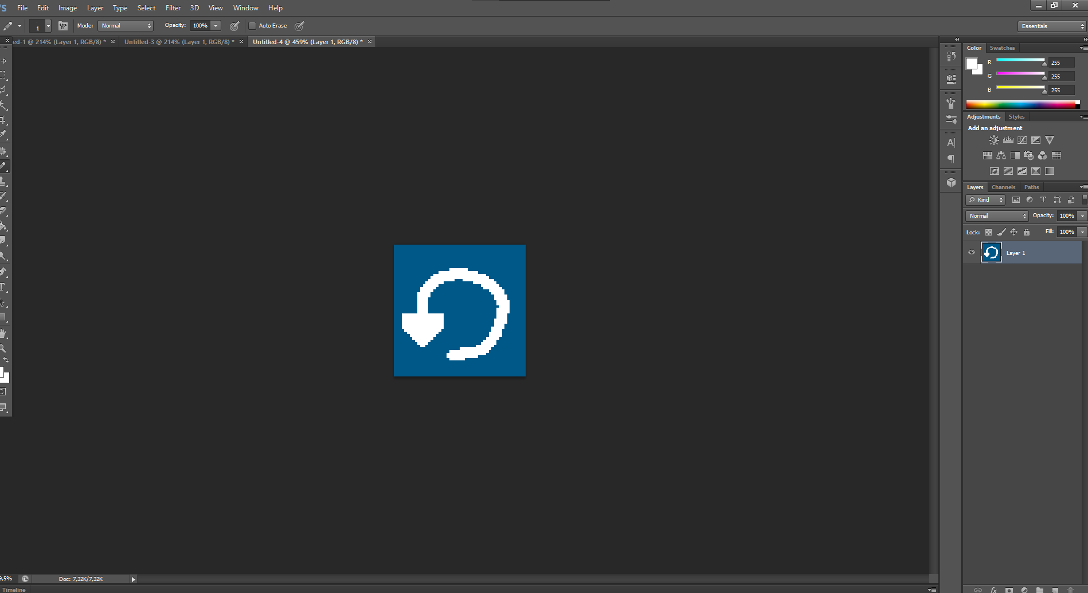Viewport: 1088px width, 593px height.
Task: Add a Color Balance adjustment
Action: coord(1001,155)
